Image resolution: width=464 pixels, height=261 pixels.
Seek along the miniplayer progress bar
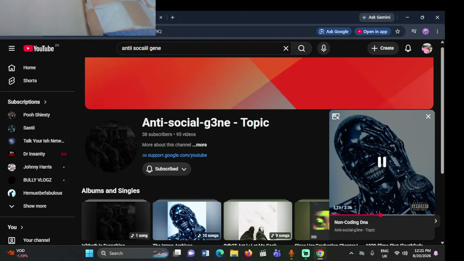(x=382, y=215)
